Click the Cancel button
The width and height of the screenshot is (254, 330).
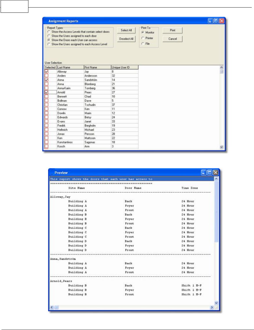[173, 39]
